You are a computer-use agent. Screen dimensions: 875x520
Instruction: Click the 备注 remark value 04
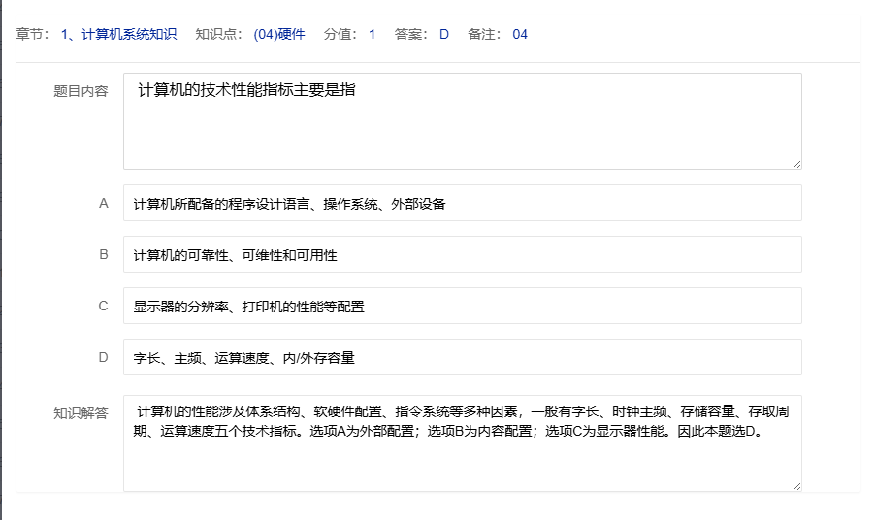point(520,35)
